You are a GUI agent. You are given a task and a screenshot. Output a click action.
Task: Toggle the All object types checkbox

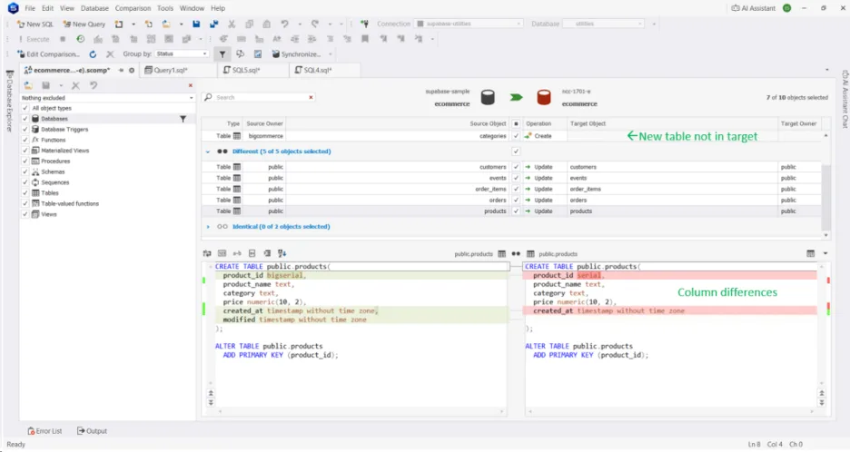point(25,108)
